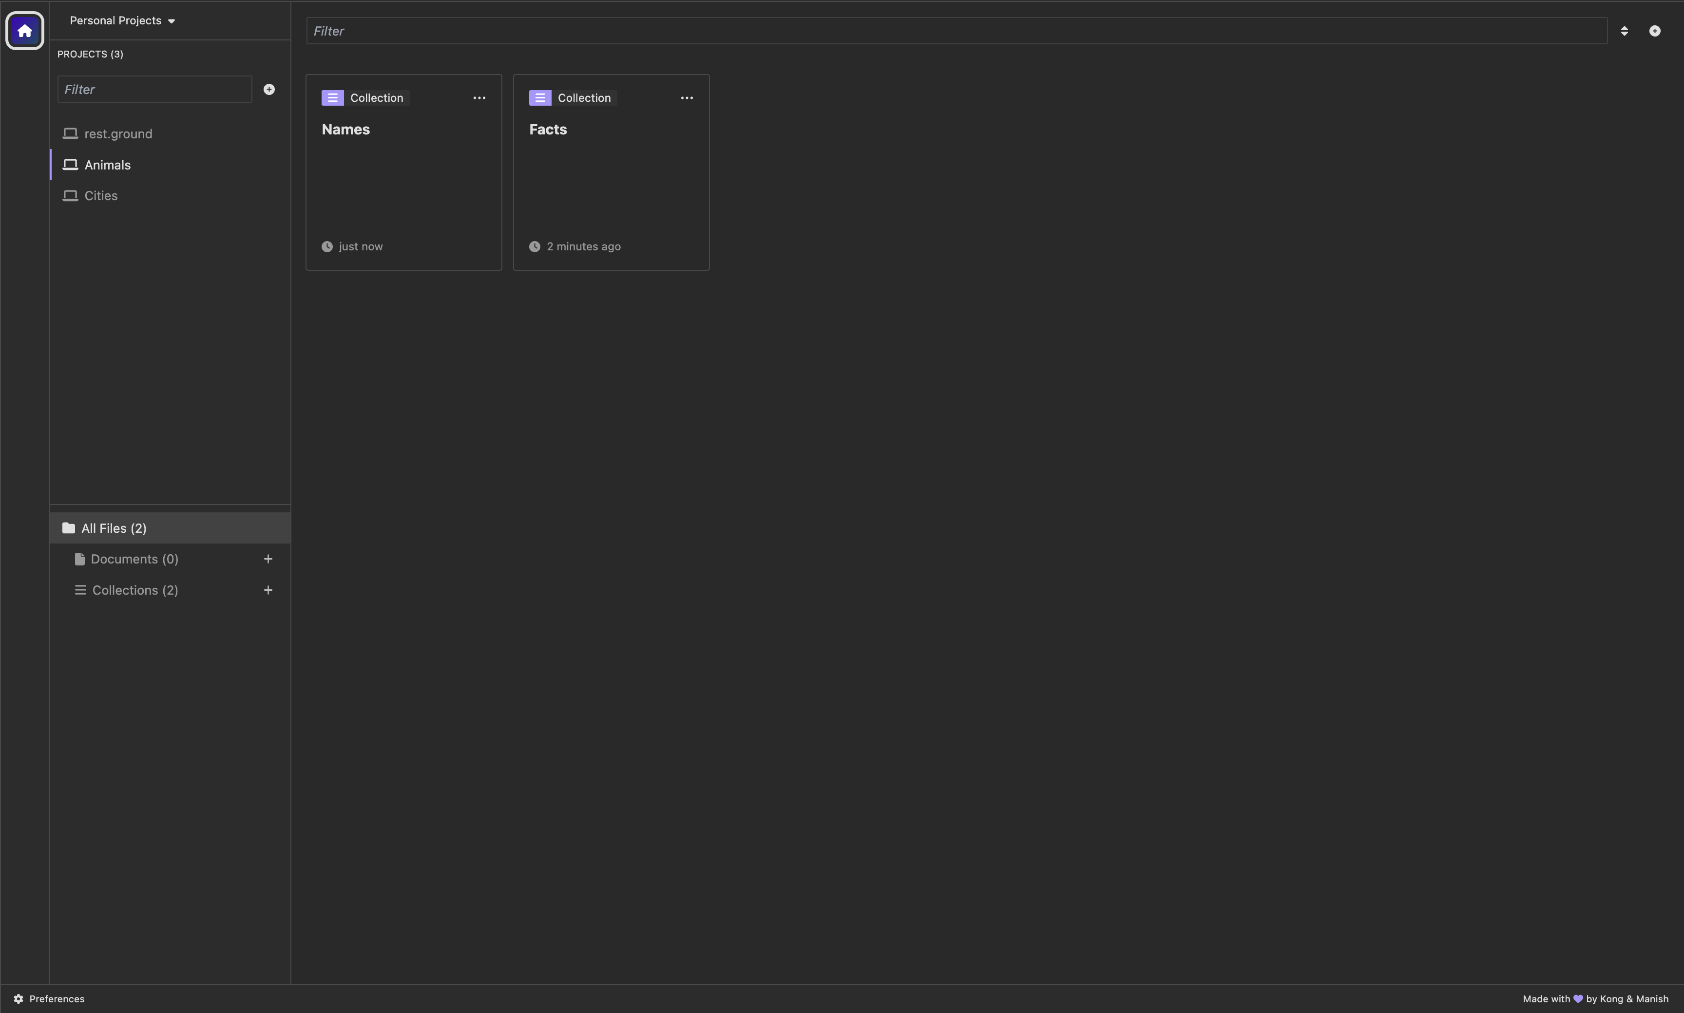Click the sort order arrows icon
The width and height of the screenshot is (1684, 1013).
point(1624,31)
